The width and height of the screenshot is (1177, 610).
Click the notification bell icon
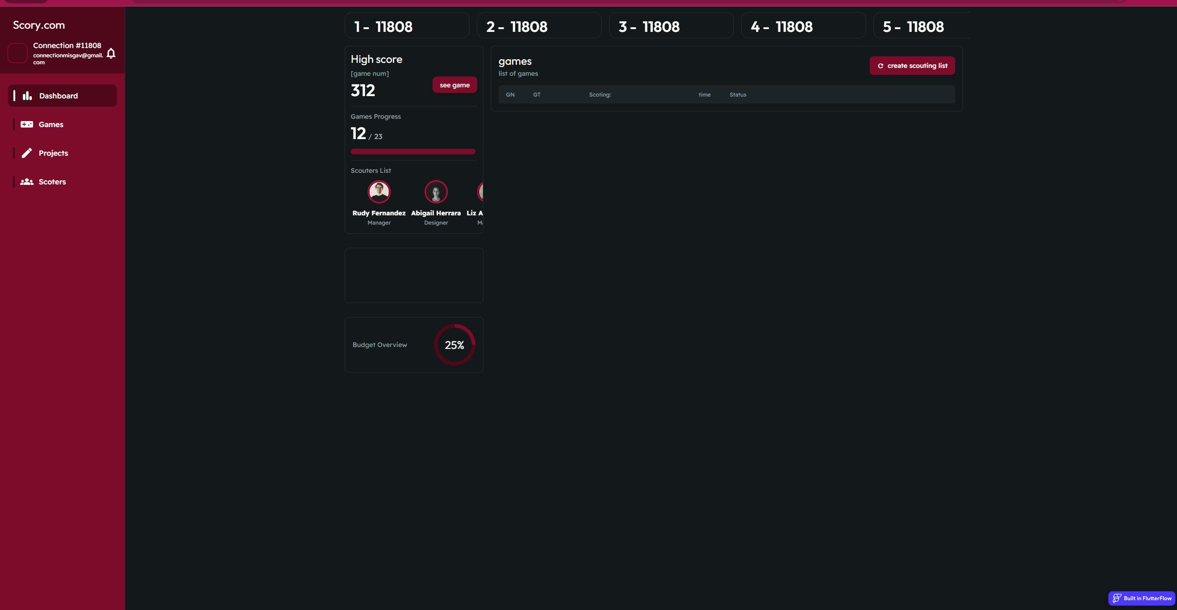111,54
